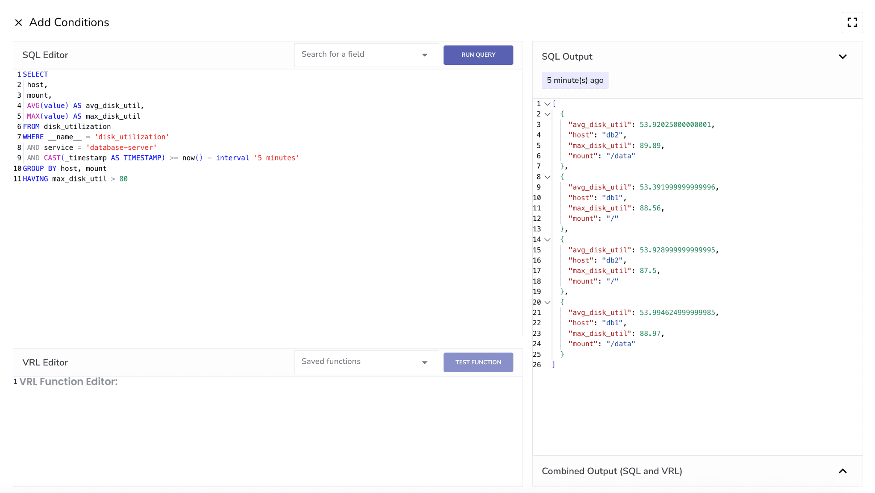Image resolution: width=875 pixels, height=493 pixels.
Task: Open the Search for a field dropdown
Action: [x=366, y=55]
